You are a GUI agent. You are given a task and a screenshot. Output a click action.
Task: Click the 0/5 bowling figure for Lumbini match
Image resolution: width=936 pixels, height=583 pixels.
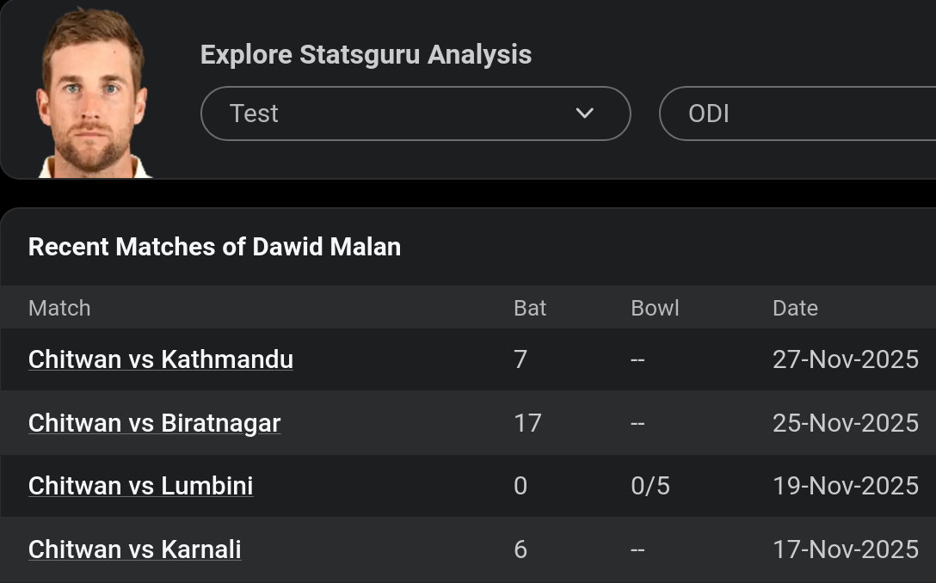pyautogui.click(x=650, y=486)
